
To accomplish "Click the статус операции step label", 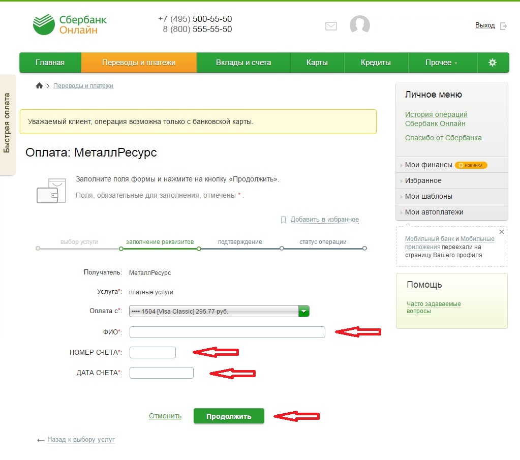I will 323,242.
